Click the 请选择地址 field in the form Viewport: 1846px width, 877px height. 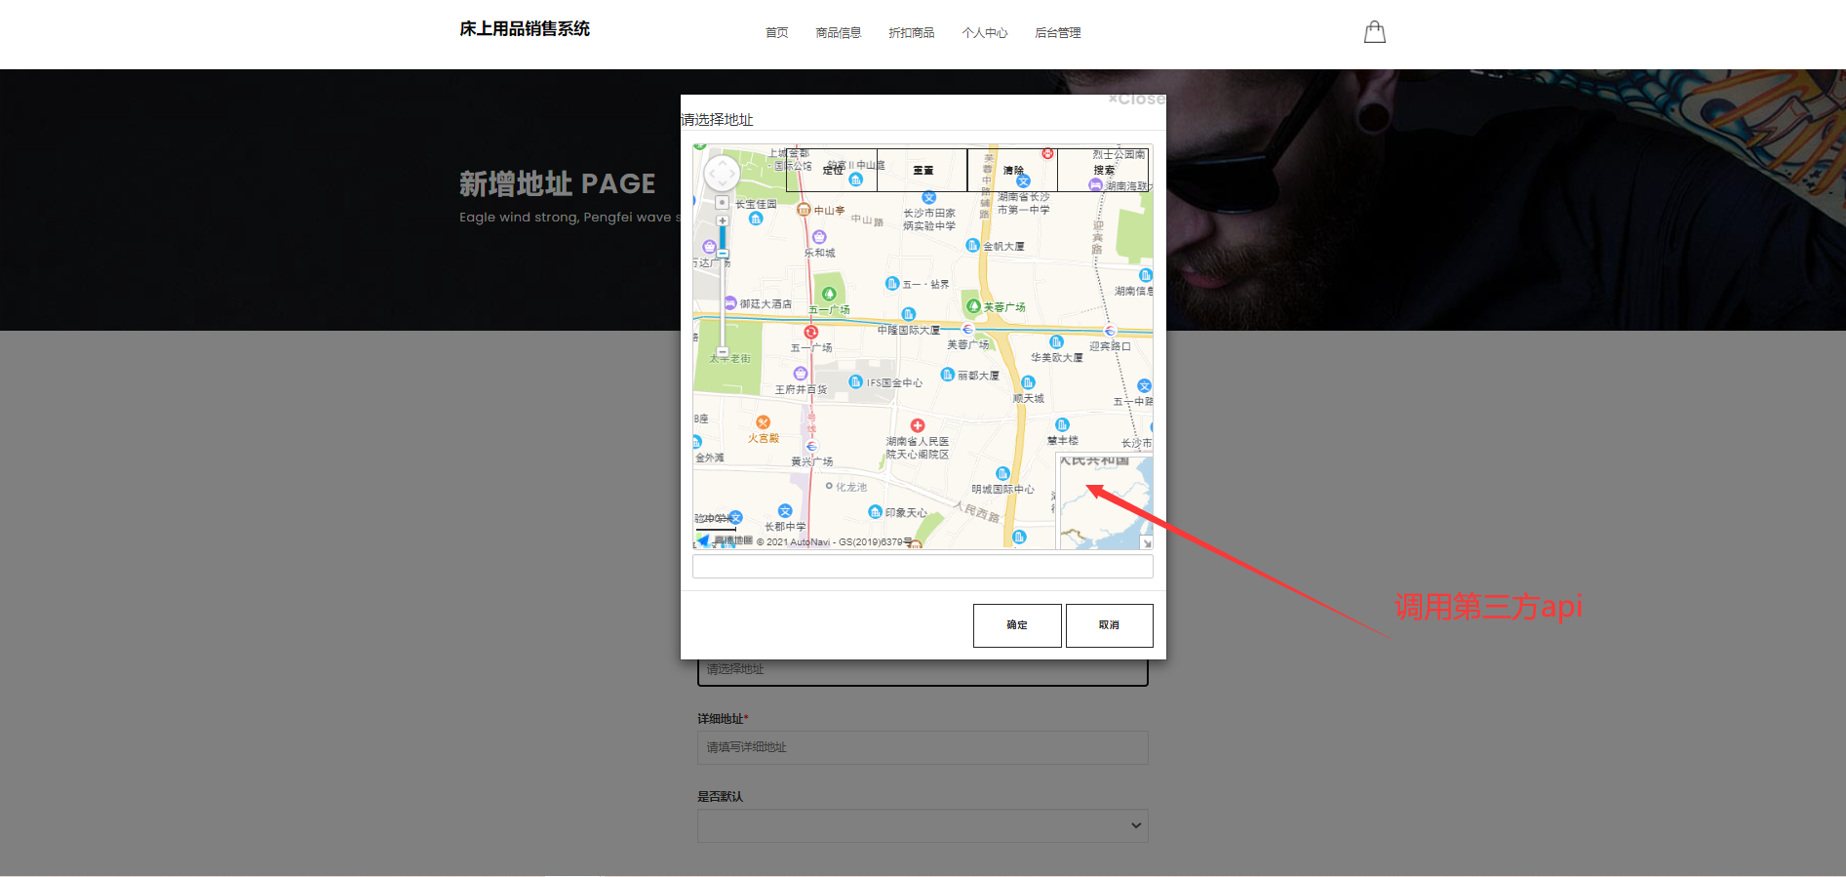click(x=923, y=670)
